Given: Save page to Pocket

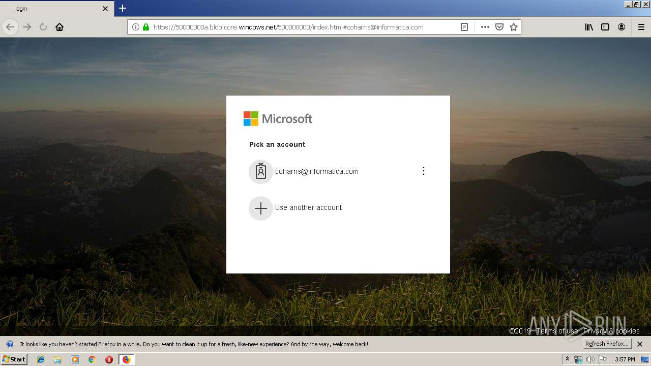Looking at the screenshot, I should click(x=499, y=27).
